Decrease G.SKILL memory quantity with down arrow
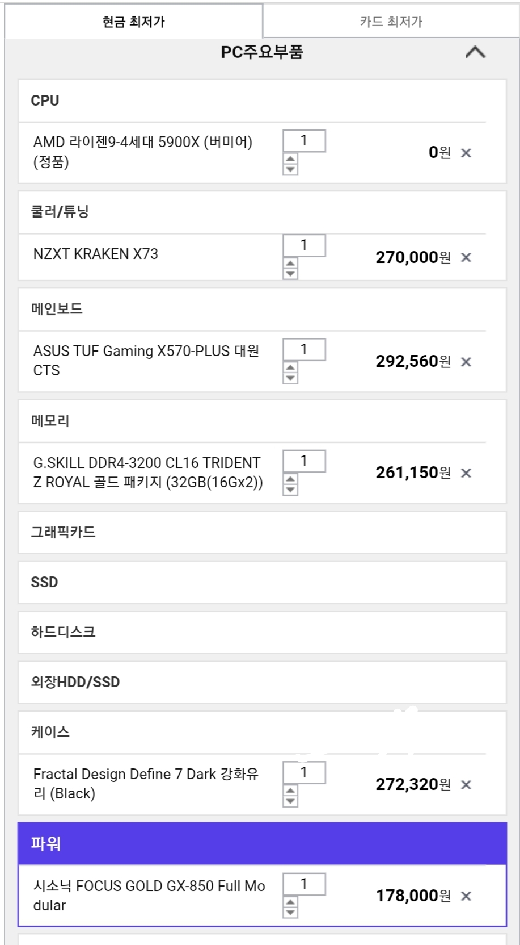Screen dimensions: 520x945 [290, 490]
